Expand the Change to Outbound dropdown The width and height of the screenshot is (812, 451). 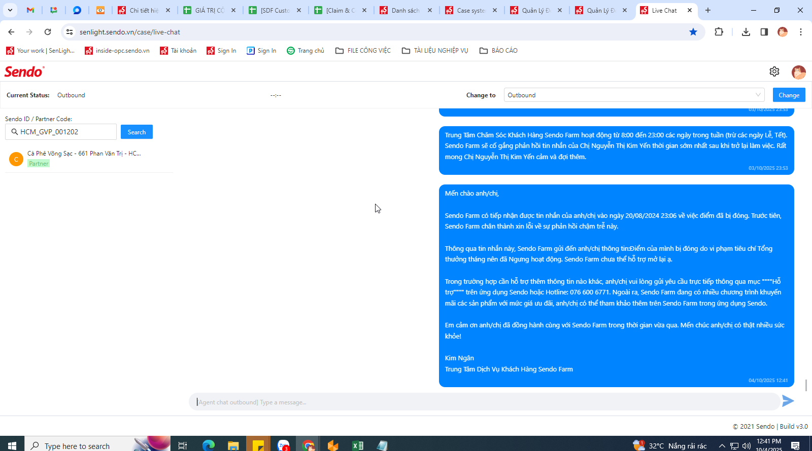tap(634, 95)
